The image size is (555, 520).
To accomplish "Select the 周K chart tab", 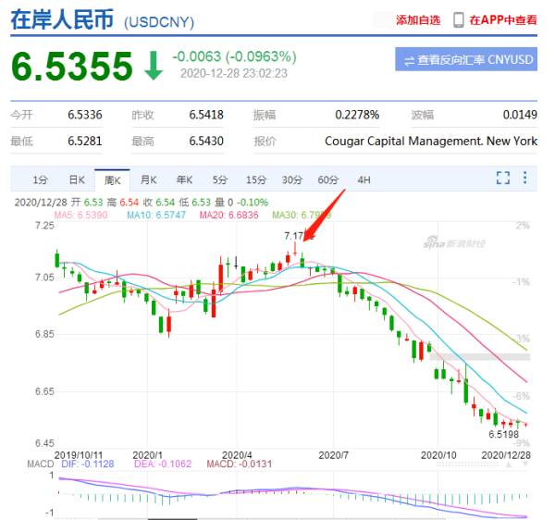I will (112, 180).
